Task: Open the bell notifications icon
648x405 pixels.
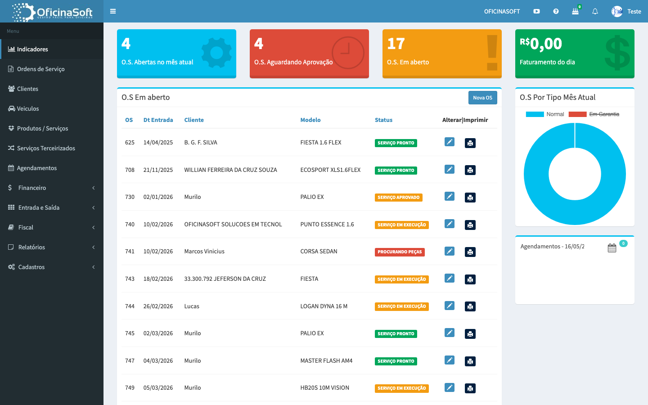Action: 595,11
